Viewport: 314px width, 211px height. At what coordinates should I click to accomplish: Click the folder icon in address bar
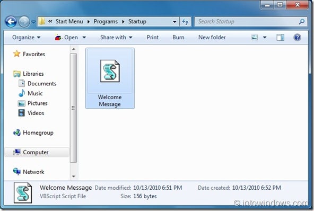42,21
